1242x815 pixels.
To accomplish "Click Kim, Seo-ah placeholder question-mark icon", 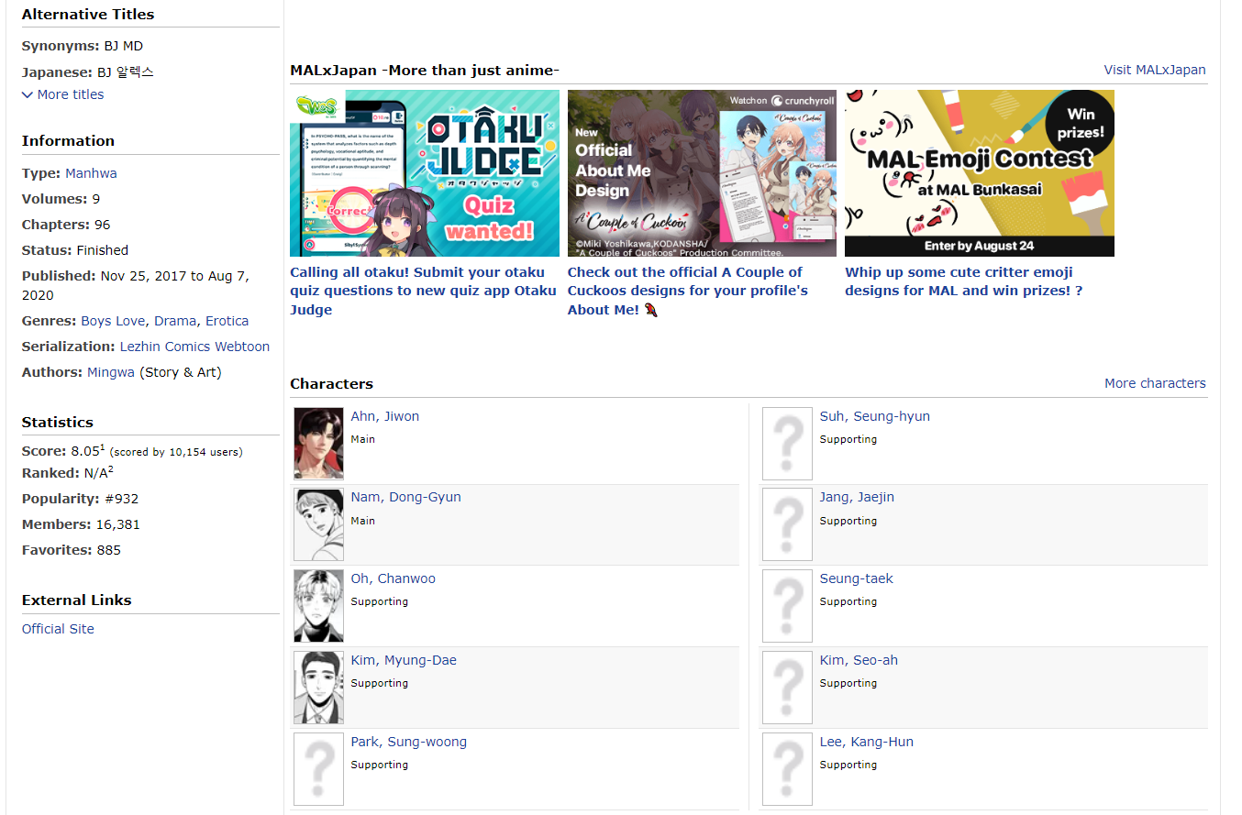I will (787, 688).
